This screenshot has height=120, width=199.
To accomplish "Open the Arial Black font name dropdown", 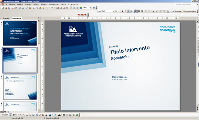I will (x=113, y=11).
